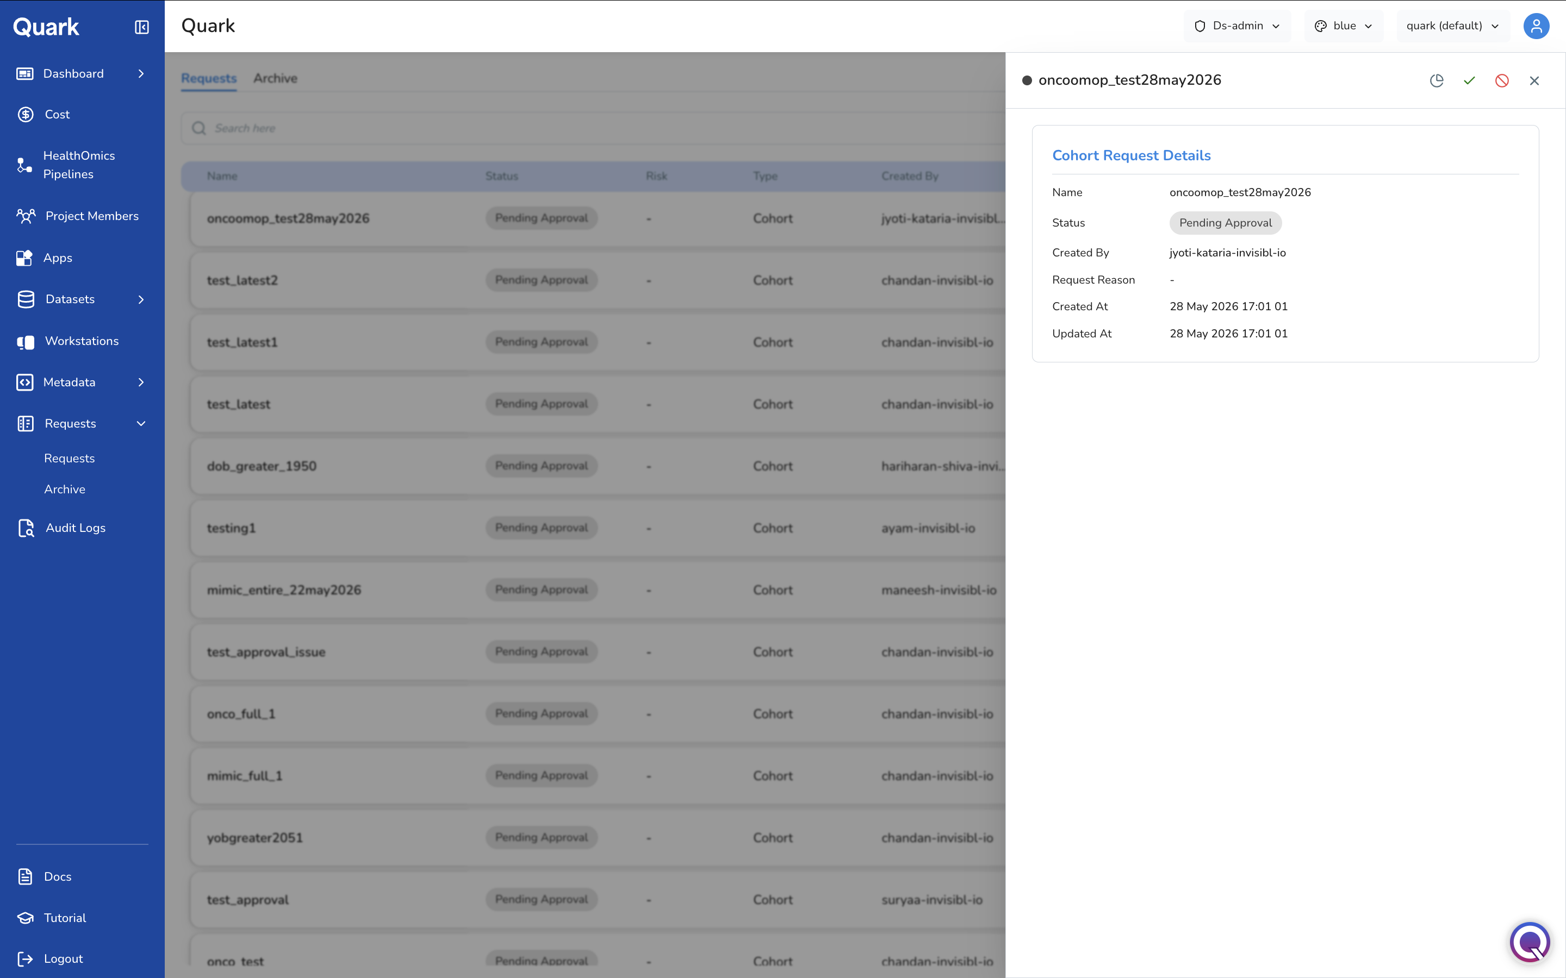The width and height of the screenshot is (1566, 978).
Task: Select the mimic_full_1 request row
Action: (597, 775)
